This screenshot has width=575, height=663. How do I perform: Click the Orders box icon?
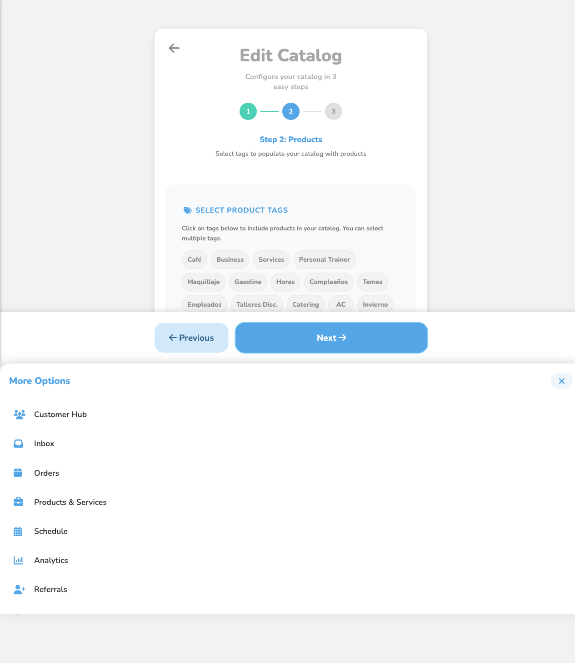point(18,473)
